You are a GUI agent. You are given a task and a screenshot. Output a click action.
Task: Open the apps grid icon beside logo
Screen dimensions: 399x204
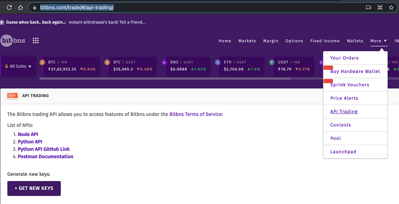pyautogui.click(x=36, y=40)
